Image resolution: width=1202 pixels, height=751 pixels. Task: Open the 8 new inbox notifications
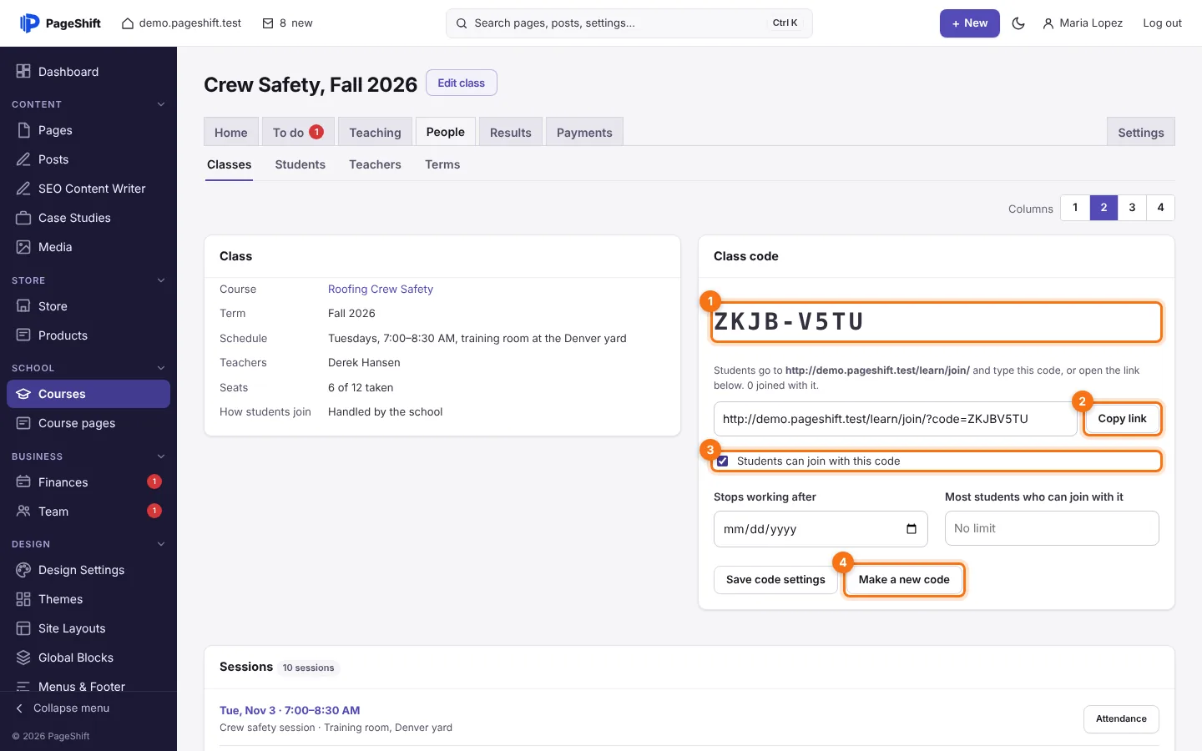287,23
